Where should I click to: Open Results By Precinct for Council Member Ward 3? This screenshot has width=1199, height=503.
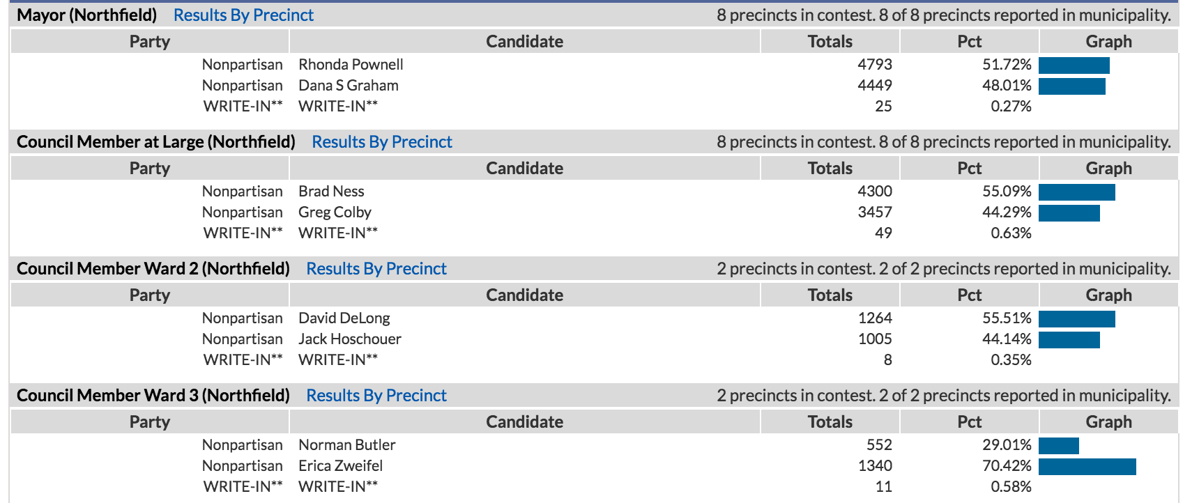pyautogui.click(x=376, y=395)
